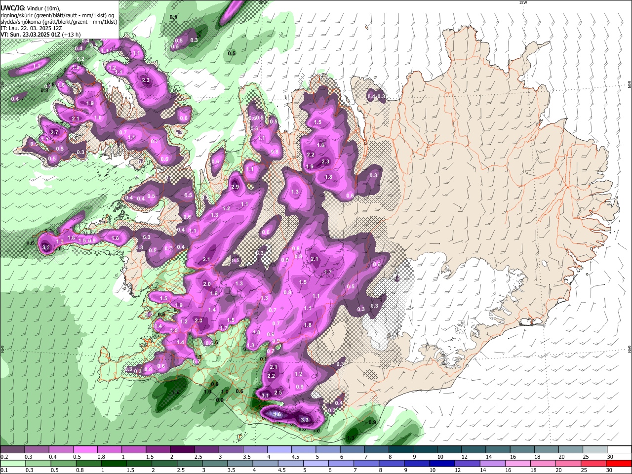Screen dimensions: 632x474
Task: Pick the light lavender 4 swatch, upper legend row
Action: pos(279,450)
